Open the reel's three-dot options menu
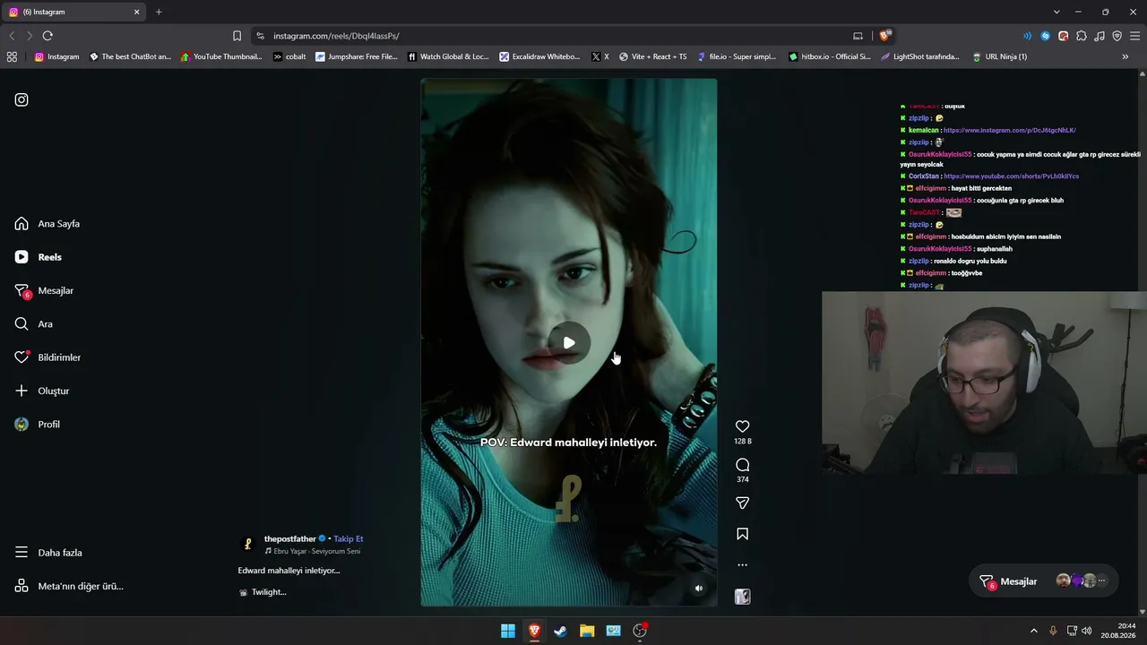Image resolution: width=1147 pixels, height=645 pixels. 743,565
